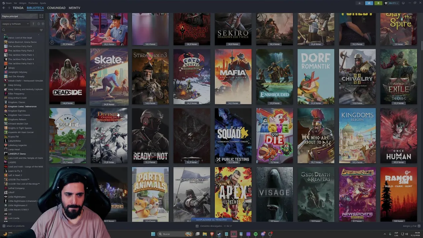Select Jalopy in the game list
Screen dimensions: 423x238
[x=11, y=68]
